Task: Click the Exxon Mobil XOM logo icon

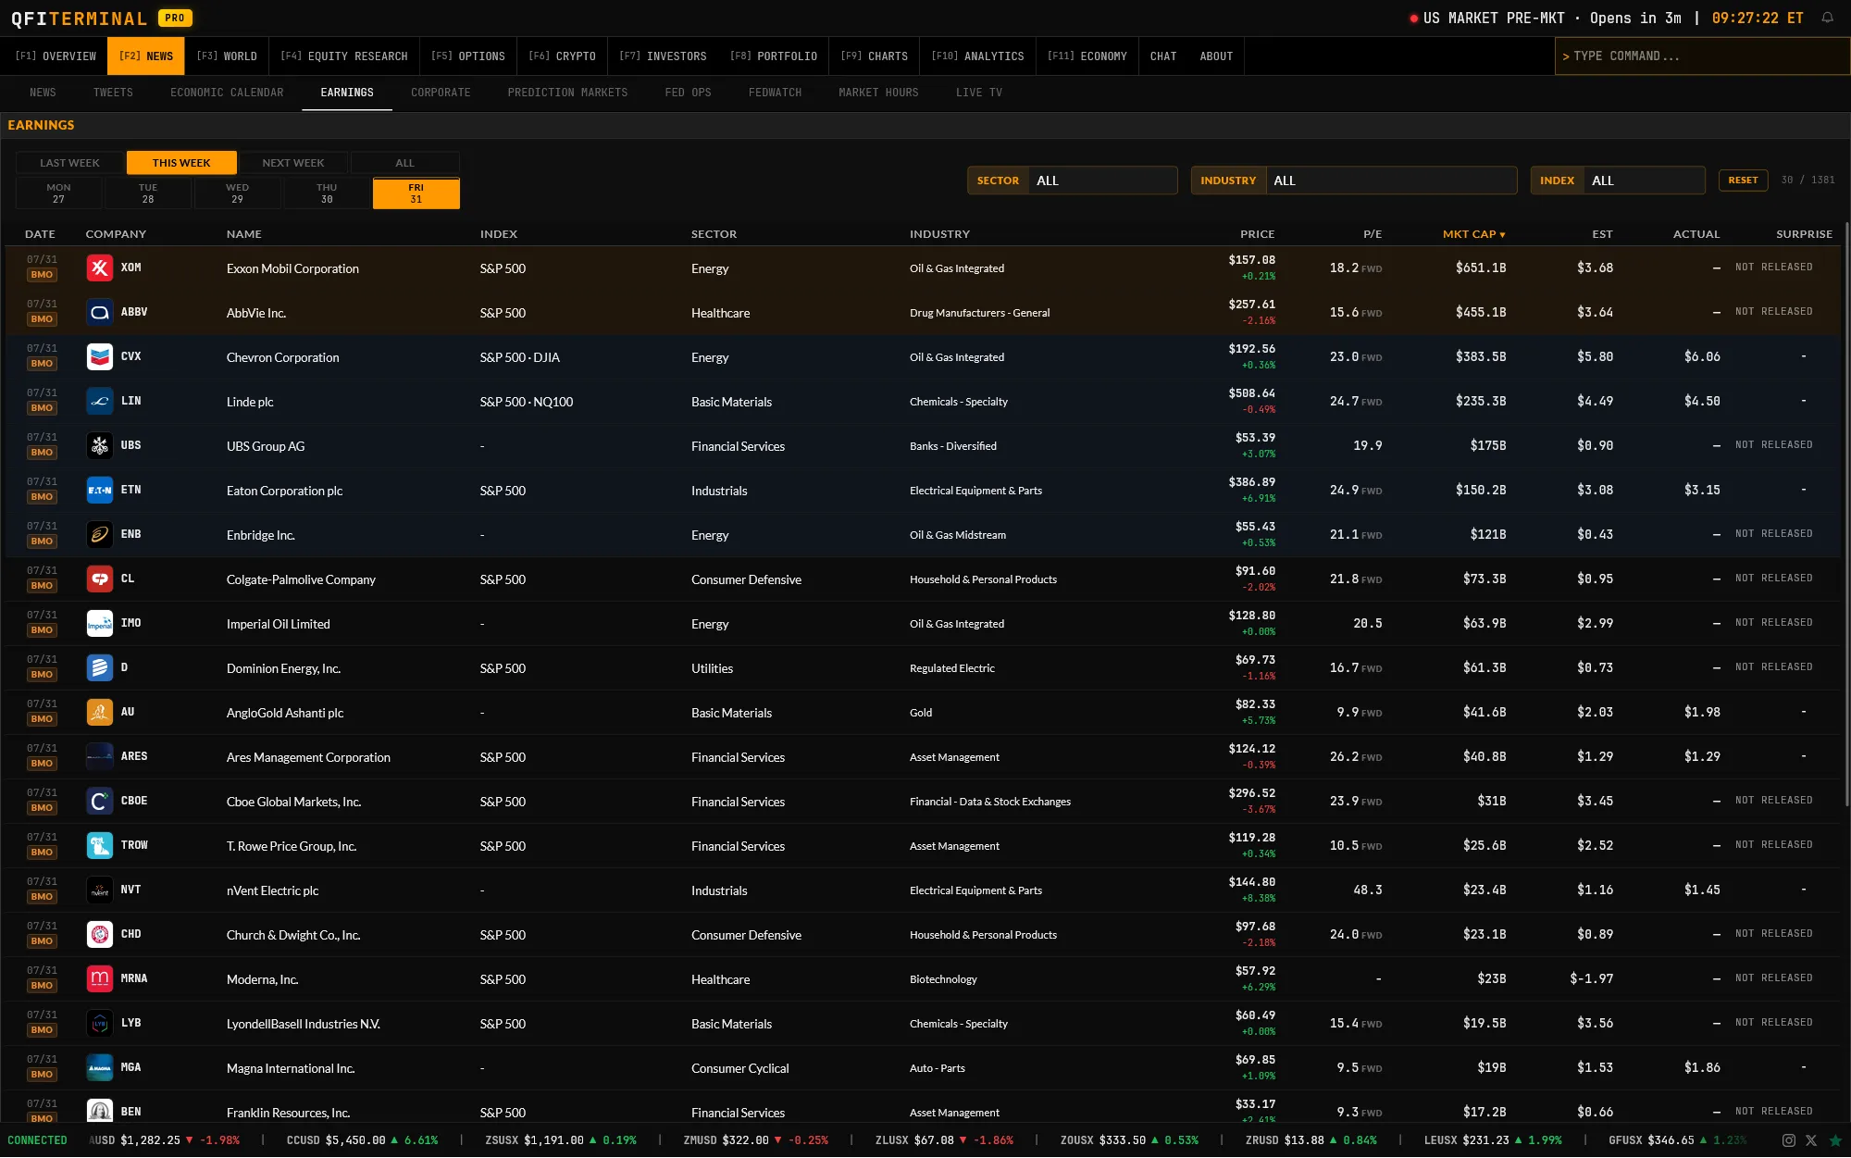Action: (100, 268)
